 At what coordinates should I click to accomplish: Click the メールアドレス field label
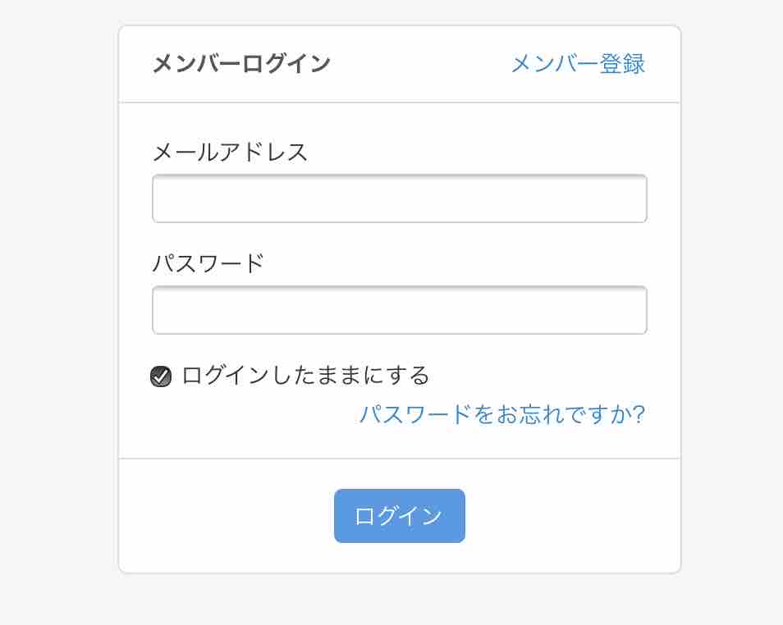pyautogui.click(x=230, y=152)
